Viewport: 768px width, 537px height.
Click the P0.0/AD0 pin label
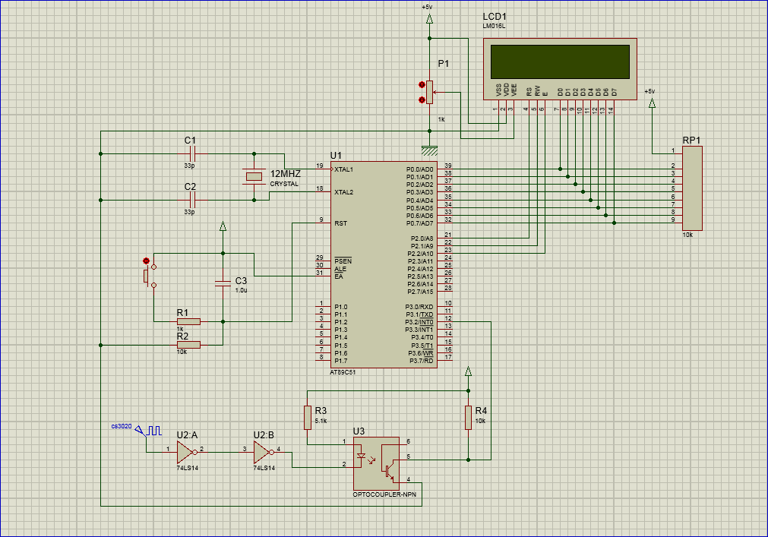420,169
